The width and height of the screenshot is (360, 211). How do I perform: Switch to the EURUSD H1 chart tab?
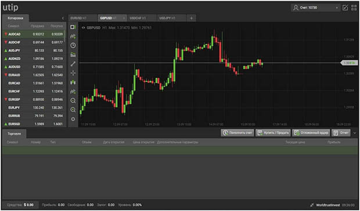tap(83, 18)
